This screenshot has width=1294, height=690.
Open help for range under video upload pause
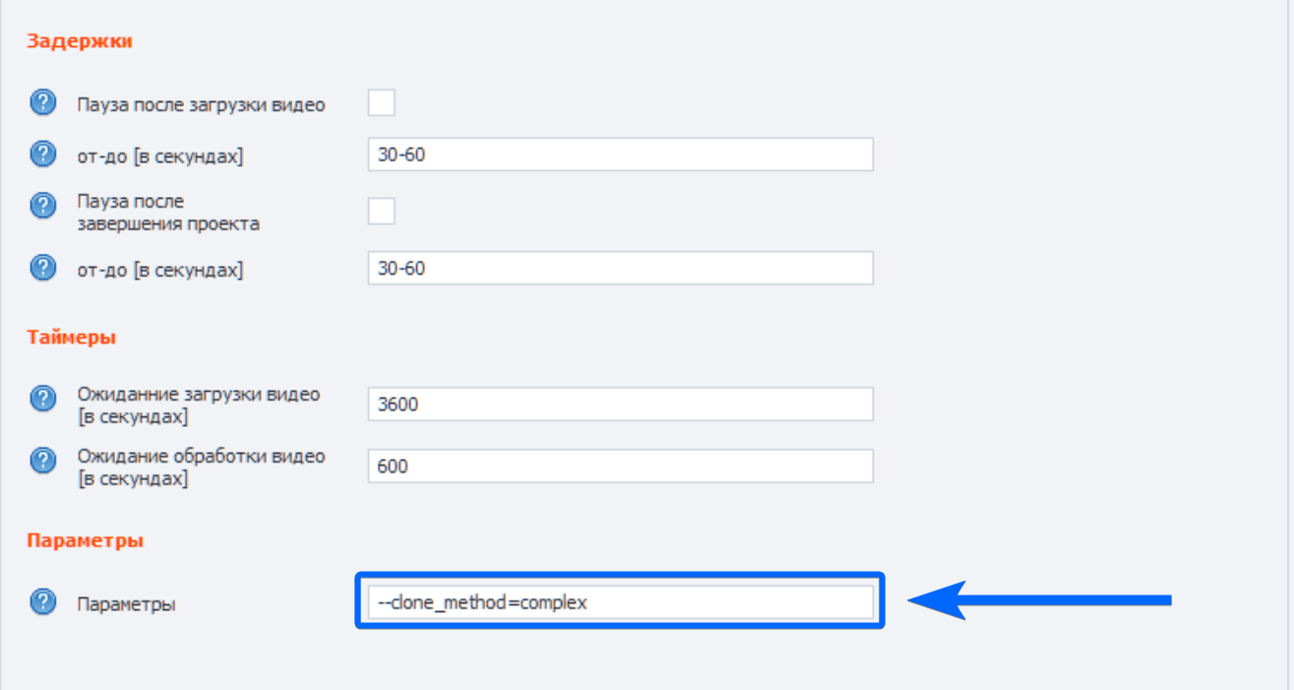43,155
